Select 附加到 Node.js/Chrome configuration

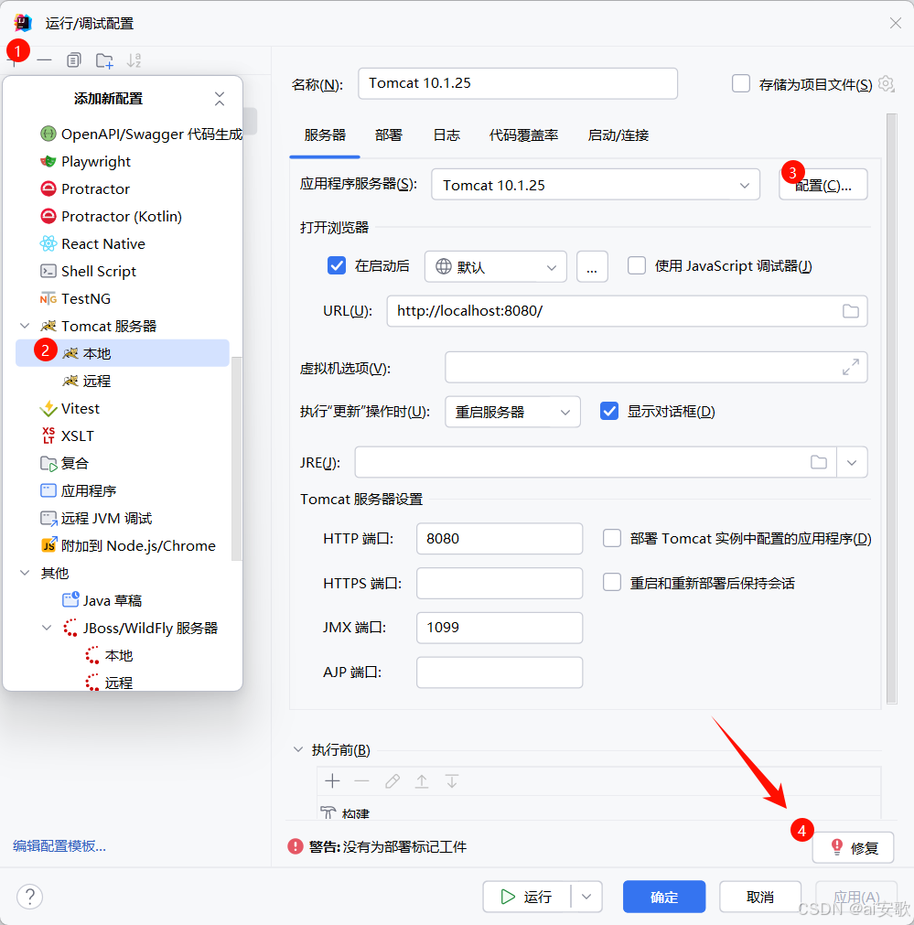(128, 545)
